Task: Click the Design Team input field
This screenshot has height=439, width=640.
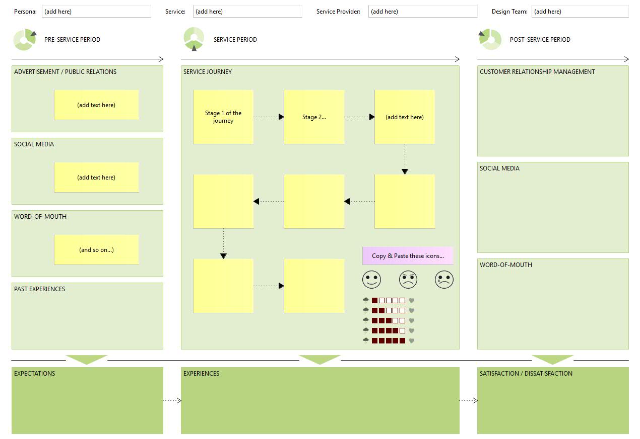Action: tap(580, 12)
